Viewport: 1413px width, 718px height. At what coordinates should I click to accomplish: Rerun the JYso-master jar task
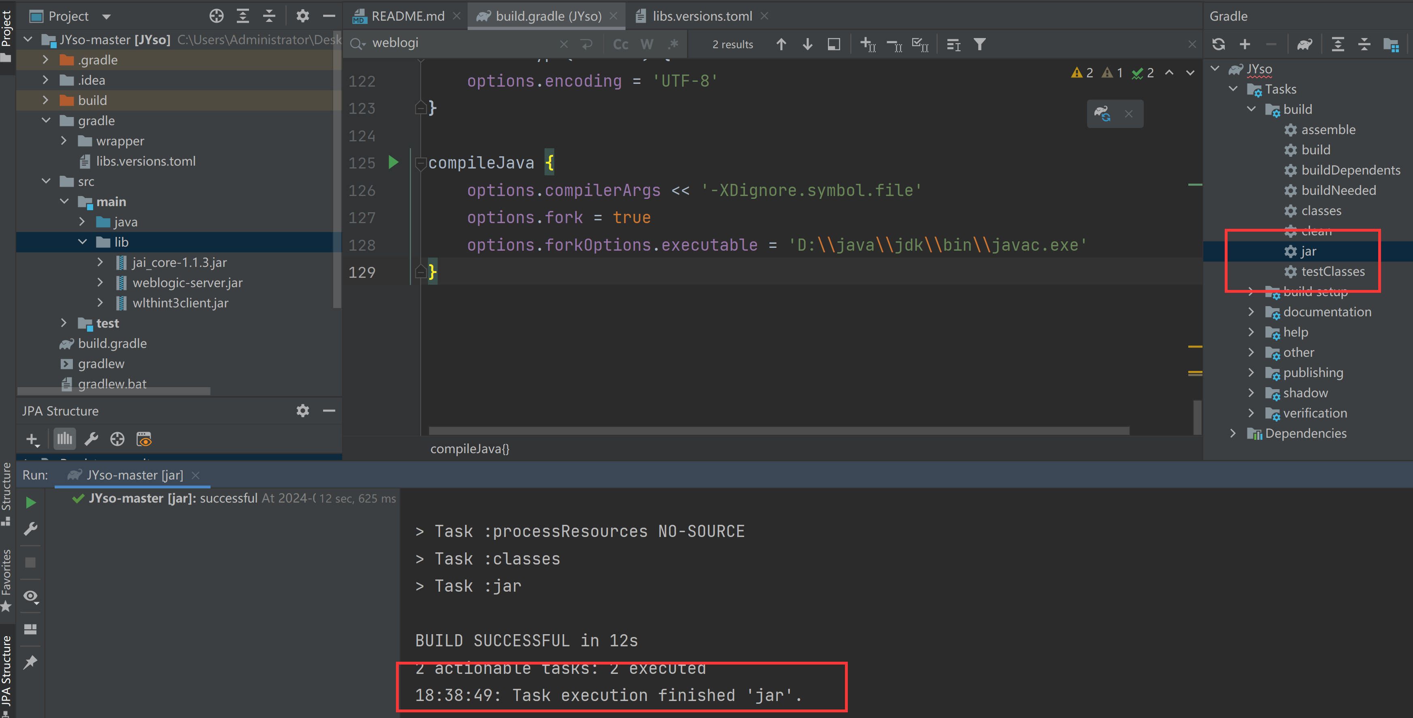[31, 503]
